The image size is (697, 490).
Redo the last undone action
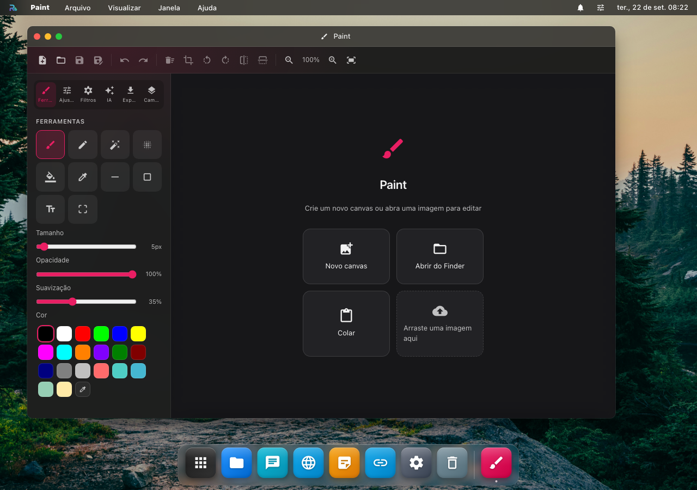point(143,60)
